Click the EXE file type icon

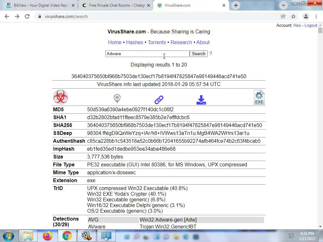click(259, 97)
